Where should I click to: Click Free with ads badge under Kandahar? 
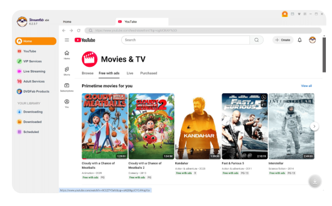pyautogui.click(x=184, y=173)
